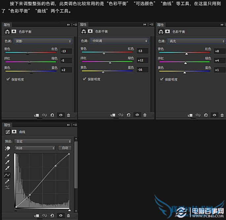Click magenta-green slider in Midtones panel
Viewport: 226px width, 220px height.
[107, 62]
